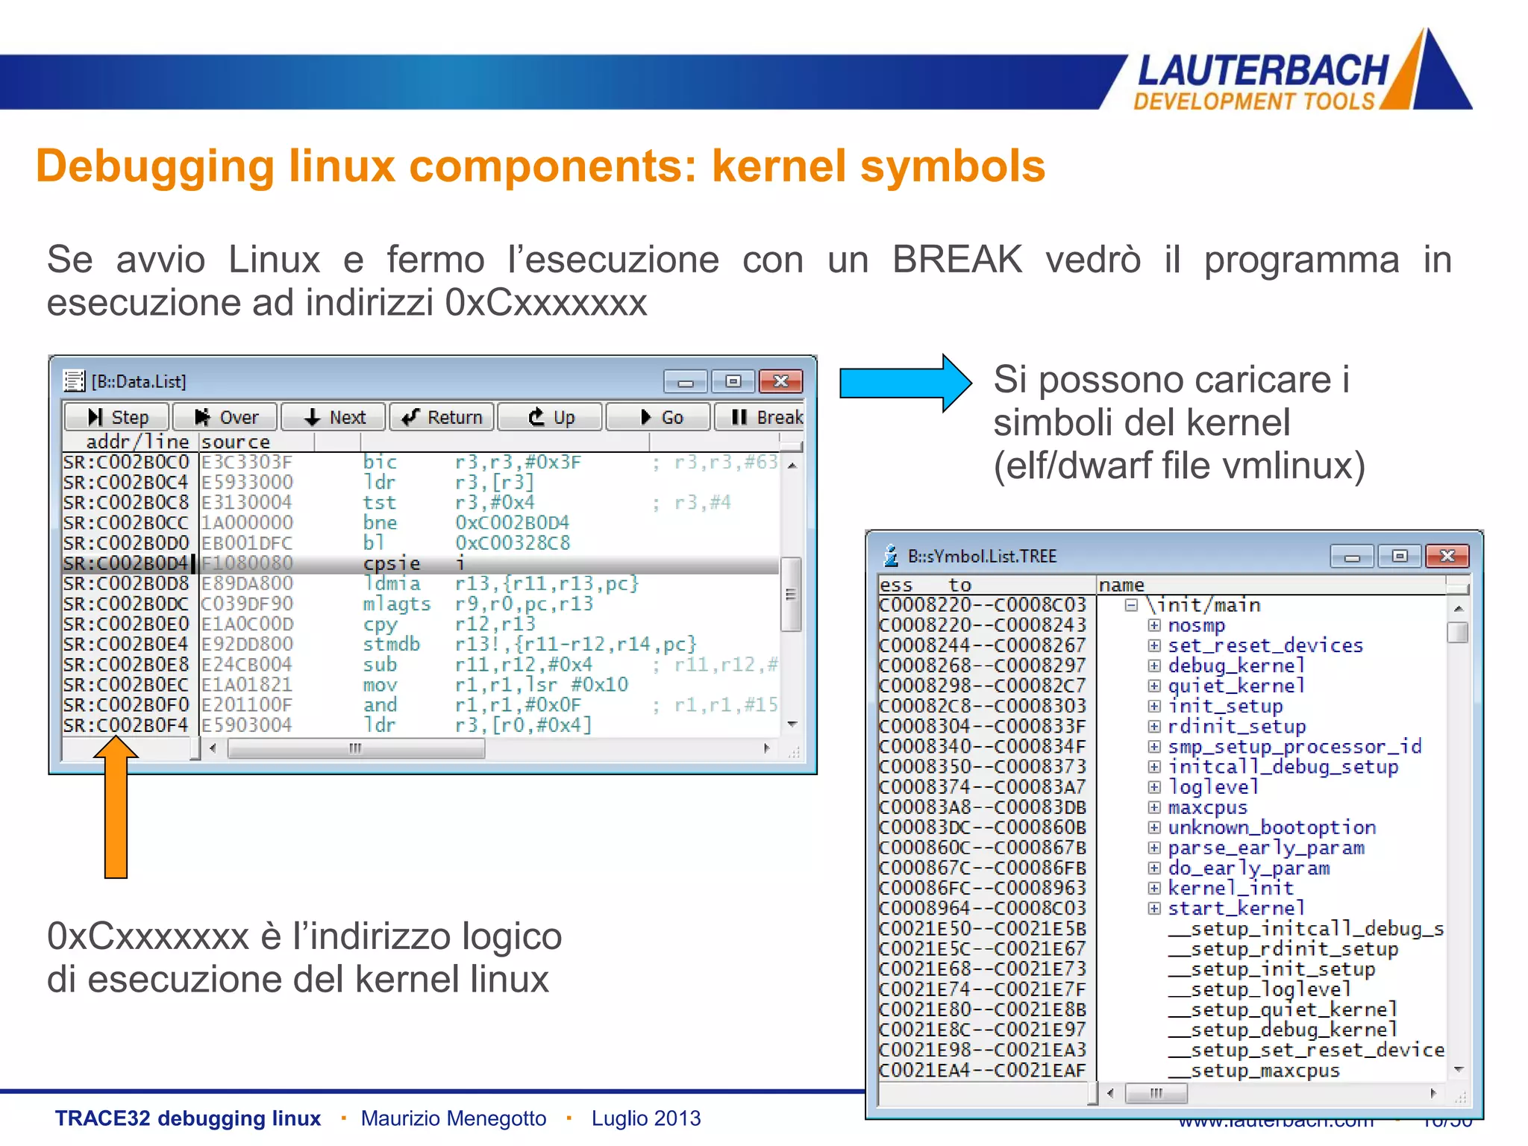
Task: Click the Up button in toolbar
Action: 550,416
